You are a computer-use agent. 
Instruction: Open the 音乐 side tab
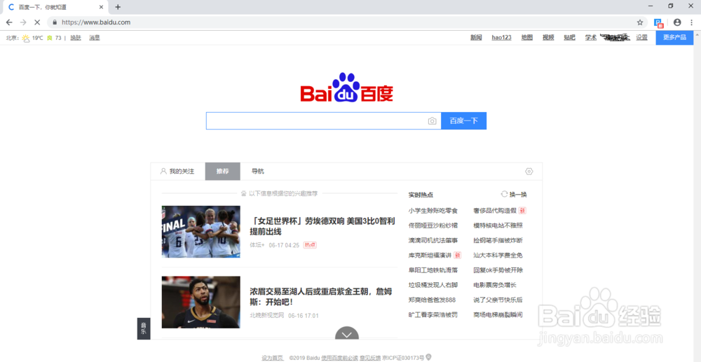(x=144, y=328)
